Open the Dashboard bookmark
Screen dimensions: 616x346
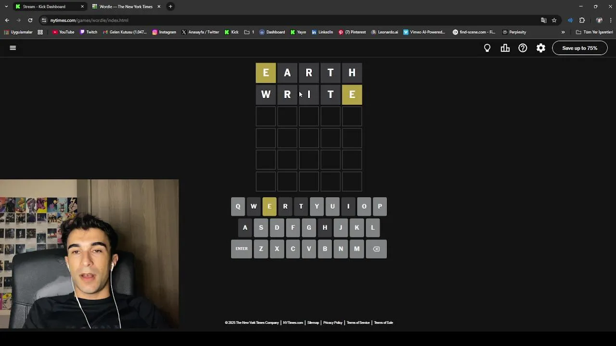[x=272, y=32]
